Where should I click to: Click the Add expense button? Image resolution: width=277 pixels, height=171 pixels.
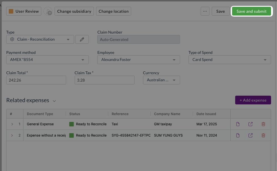[253, 100]
